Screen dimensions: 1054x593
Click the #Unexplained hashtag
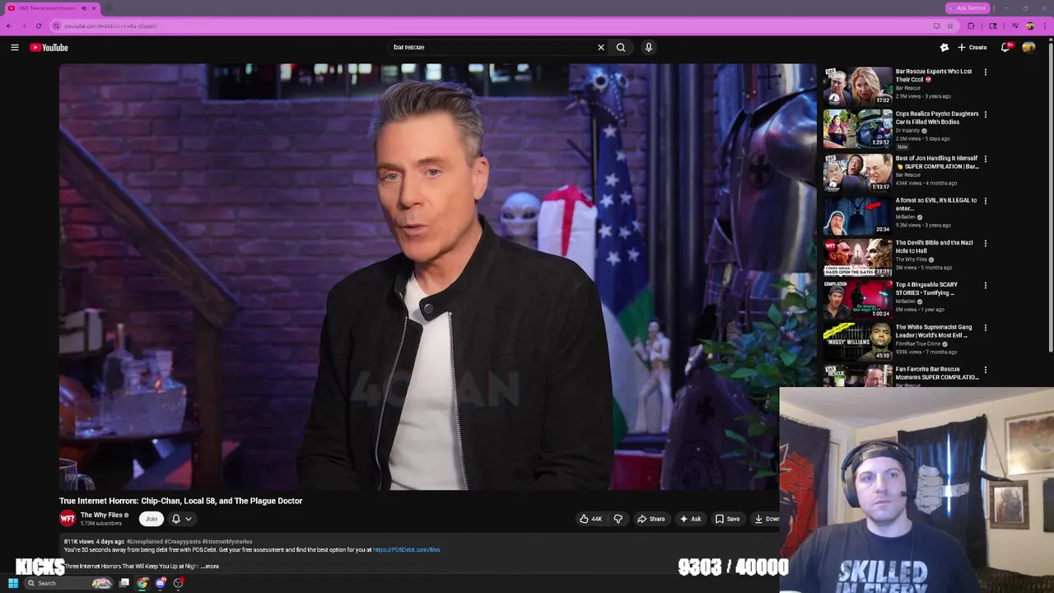pos(145,542)
